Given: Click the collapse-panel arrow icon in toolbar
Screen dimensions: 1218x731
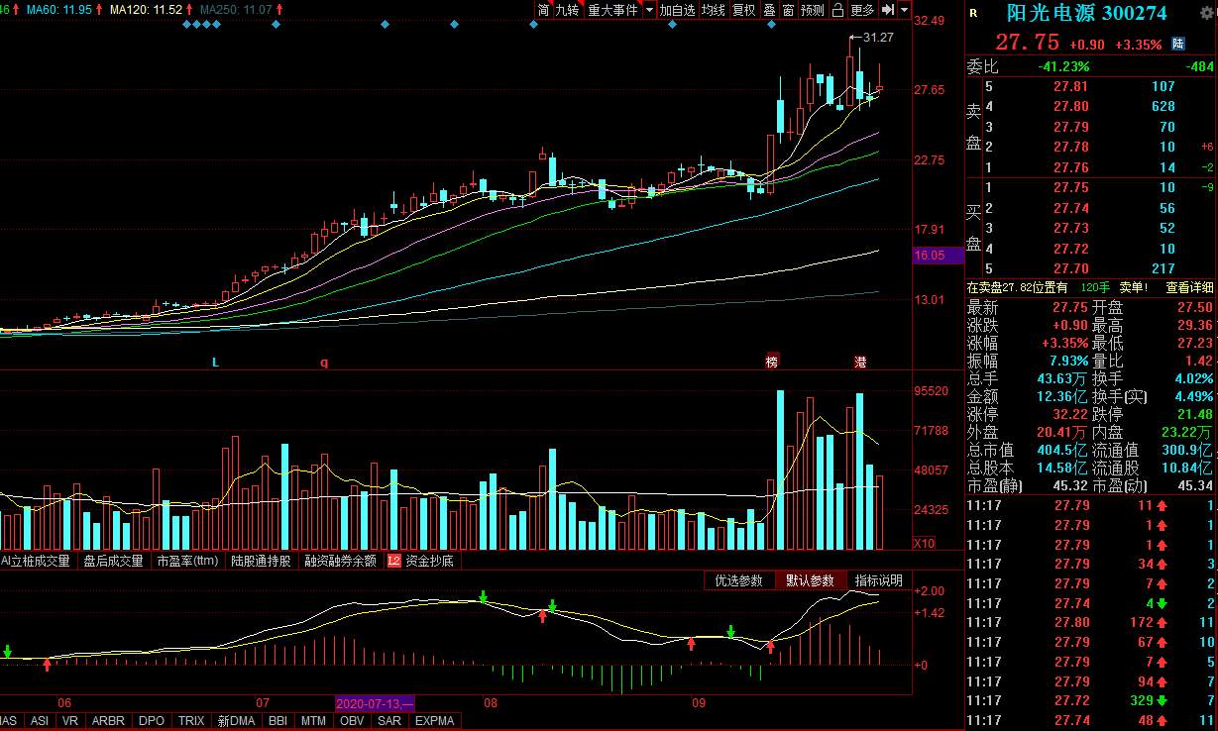Looking at the screenshot, I should 888,10.
